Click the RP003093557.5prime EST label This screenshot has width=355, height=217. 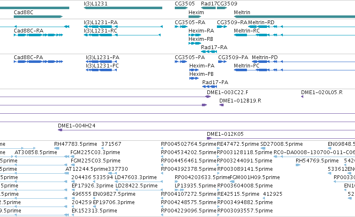245,211
